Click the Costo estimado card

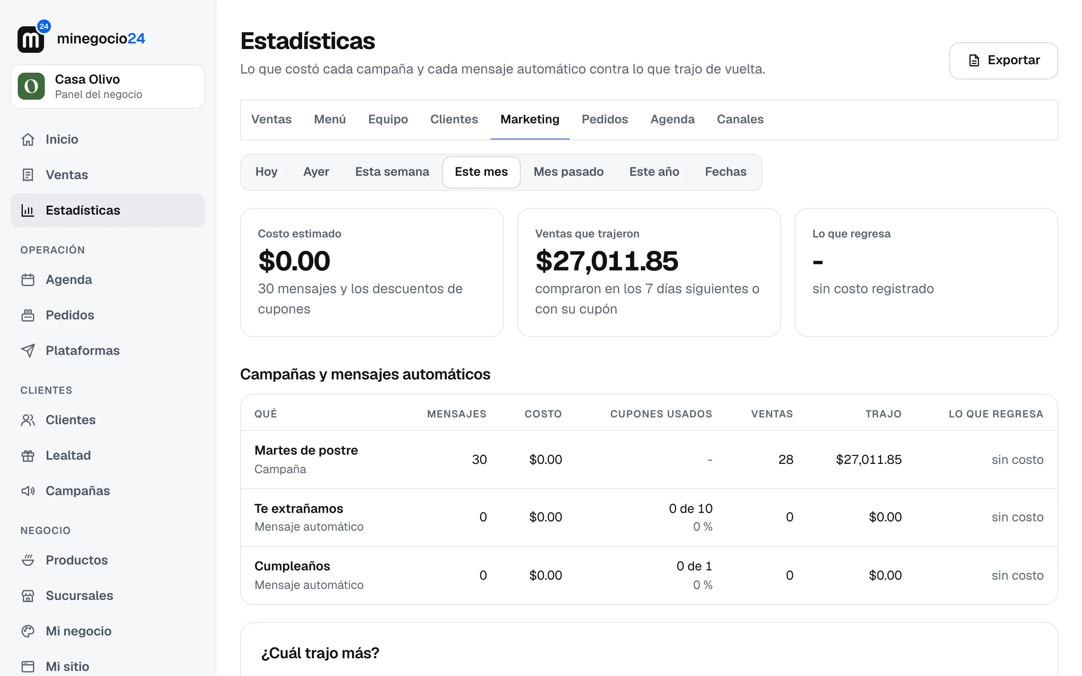(372, 272)
